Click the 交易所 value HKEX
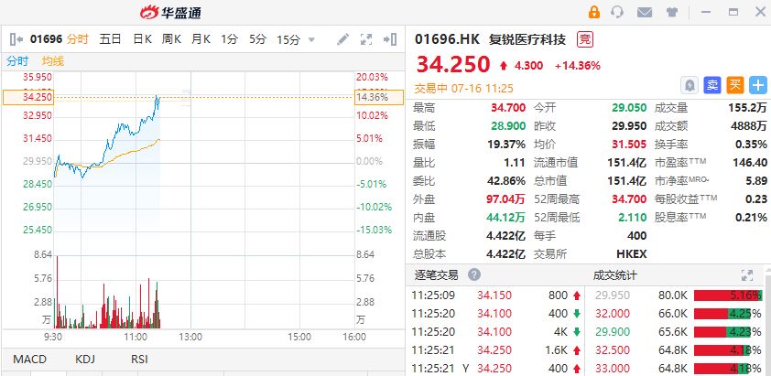This screenshot has height=376, width=771. (x=631, y=254)
